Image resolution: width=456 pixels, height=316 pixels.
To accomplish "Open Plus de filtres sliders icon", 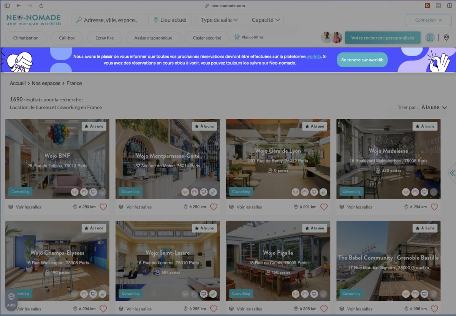I will pos(237,37).
